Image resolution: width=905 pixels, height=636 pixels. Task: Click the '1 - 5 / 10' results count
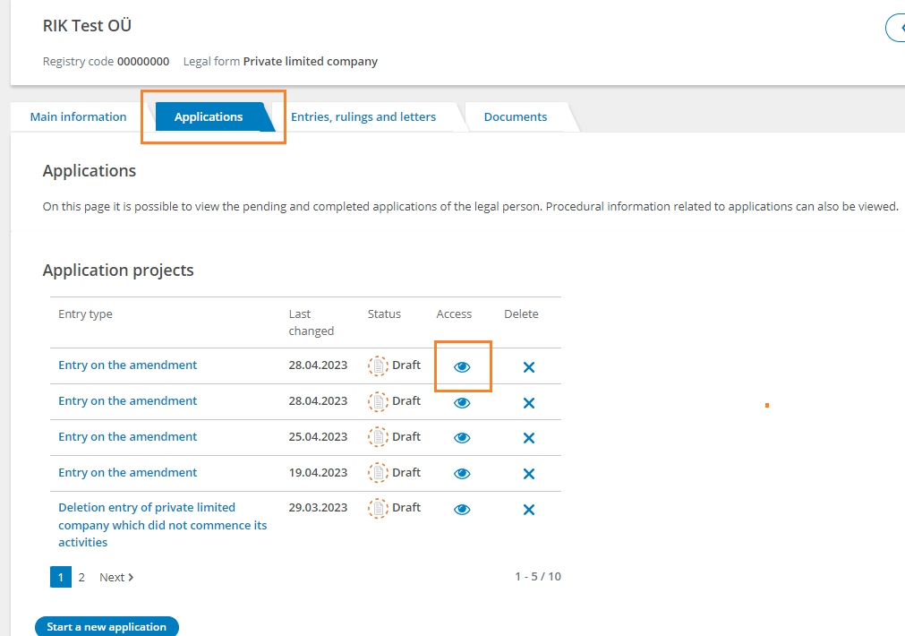(538, 577)
